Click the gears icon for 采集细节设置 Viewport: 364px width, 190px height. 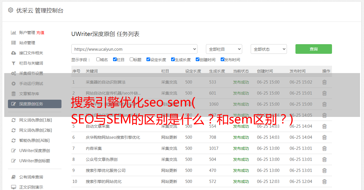click(13, 73)
